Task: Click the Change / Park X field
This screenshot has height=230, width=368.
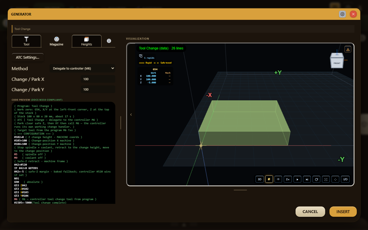Action: (x=98, y=79)
